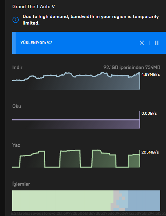This screenshot has width=166, height=216.
Task: Click the 4.89MB/s download speed value
Action: tap(151, 74)
